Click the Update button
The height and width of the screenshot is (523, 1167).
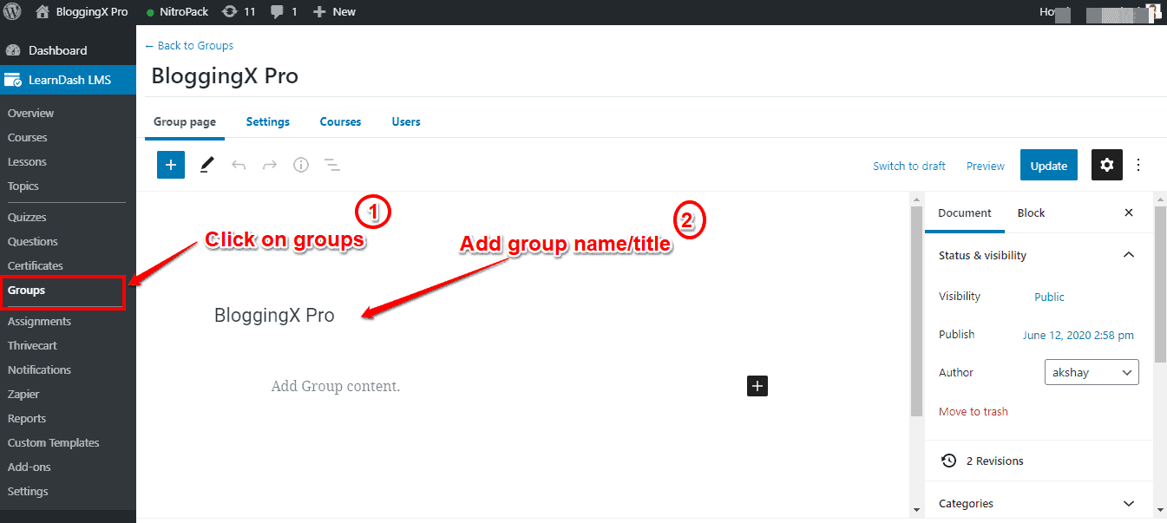click(1049, 166)
